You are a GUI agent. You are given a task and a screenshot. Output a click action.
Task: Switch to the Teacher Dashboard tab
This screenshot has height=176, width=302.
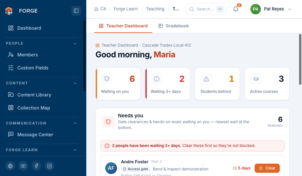[x=123, y=26]
